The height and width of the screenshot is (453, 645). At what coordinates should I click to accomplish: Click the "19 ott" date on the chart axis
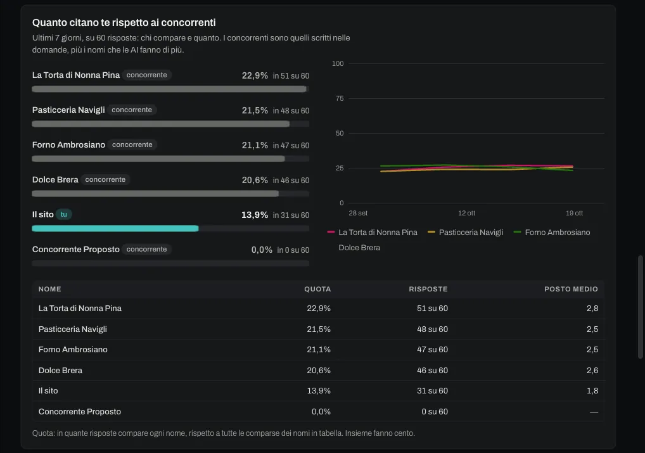click(574, 213)
